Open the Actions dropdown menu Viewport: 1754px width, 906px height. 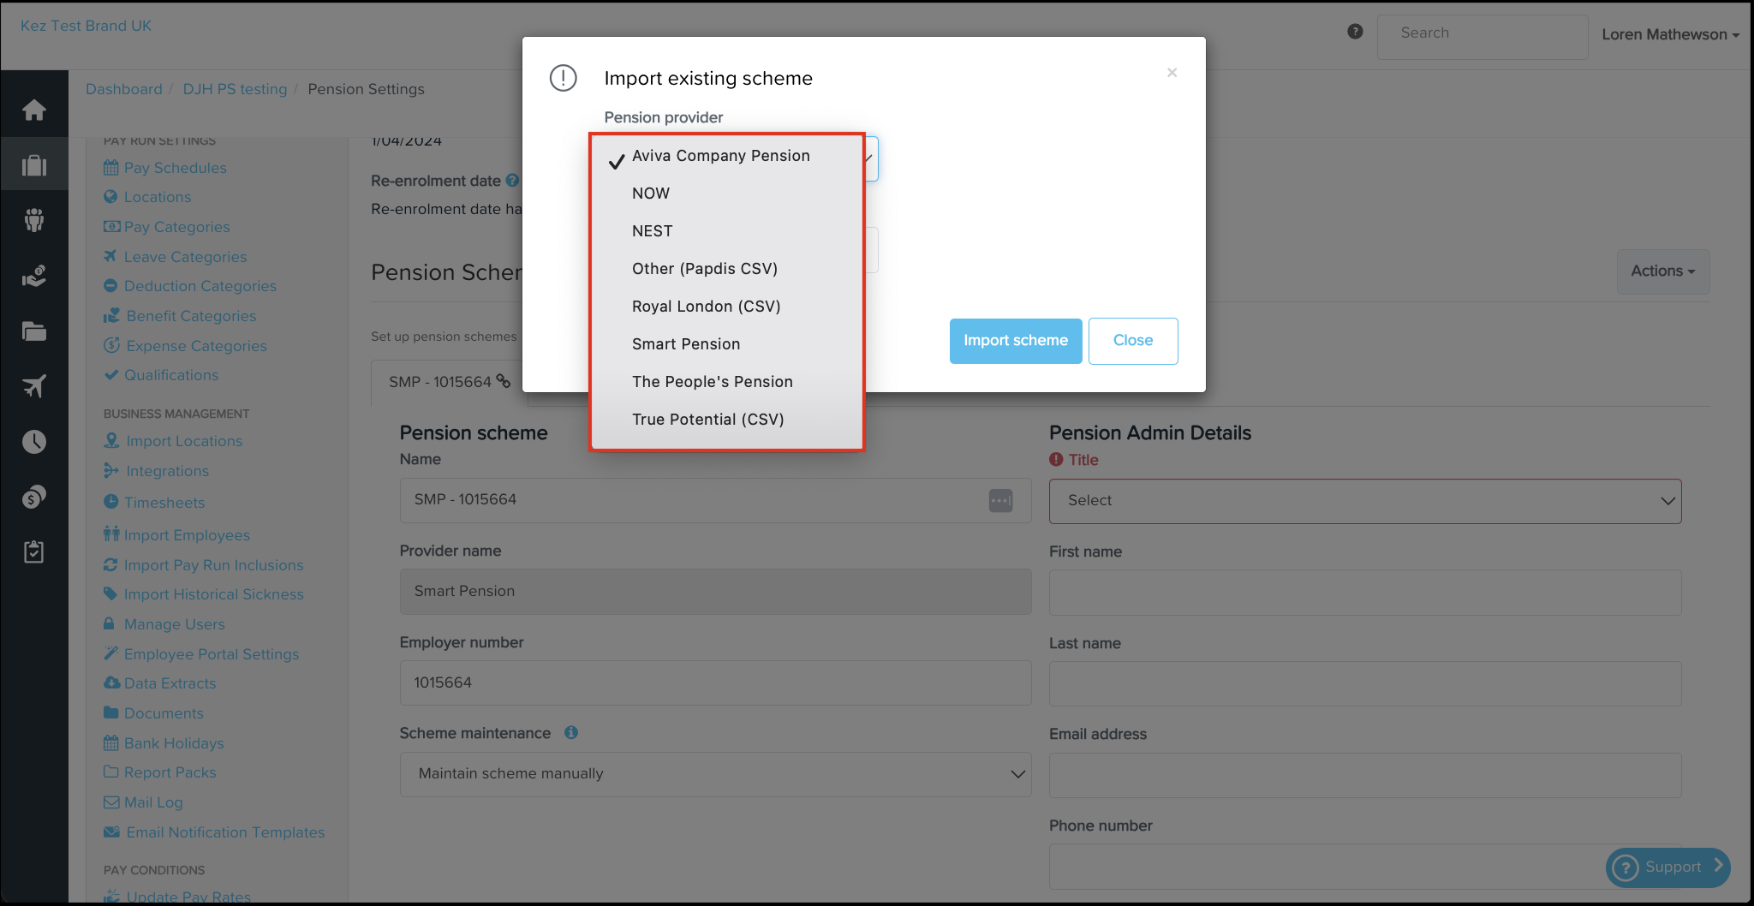coord(1662,271)
